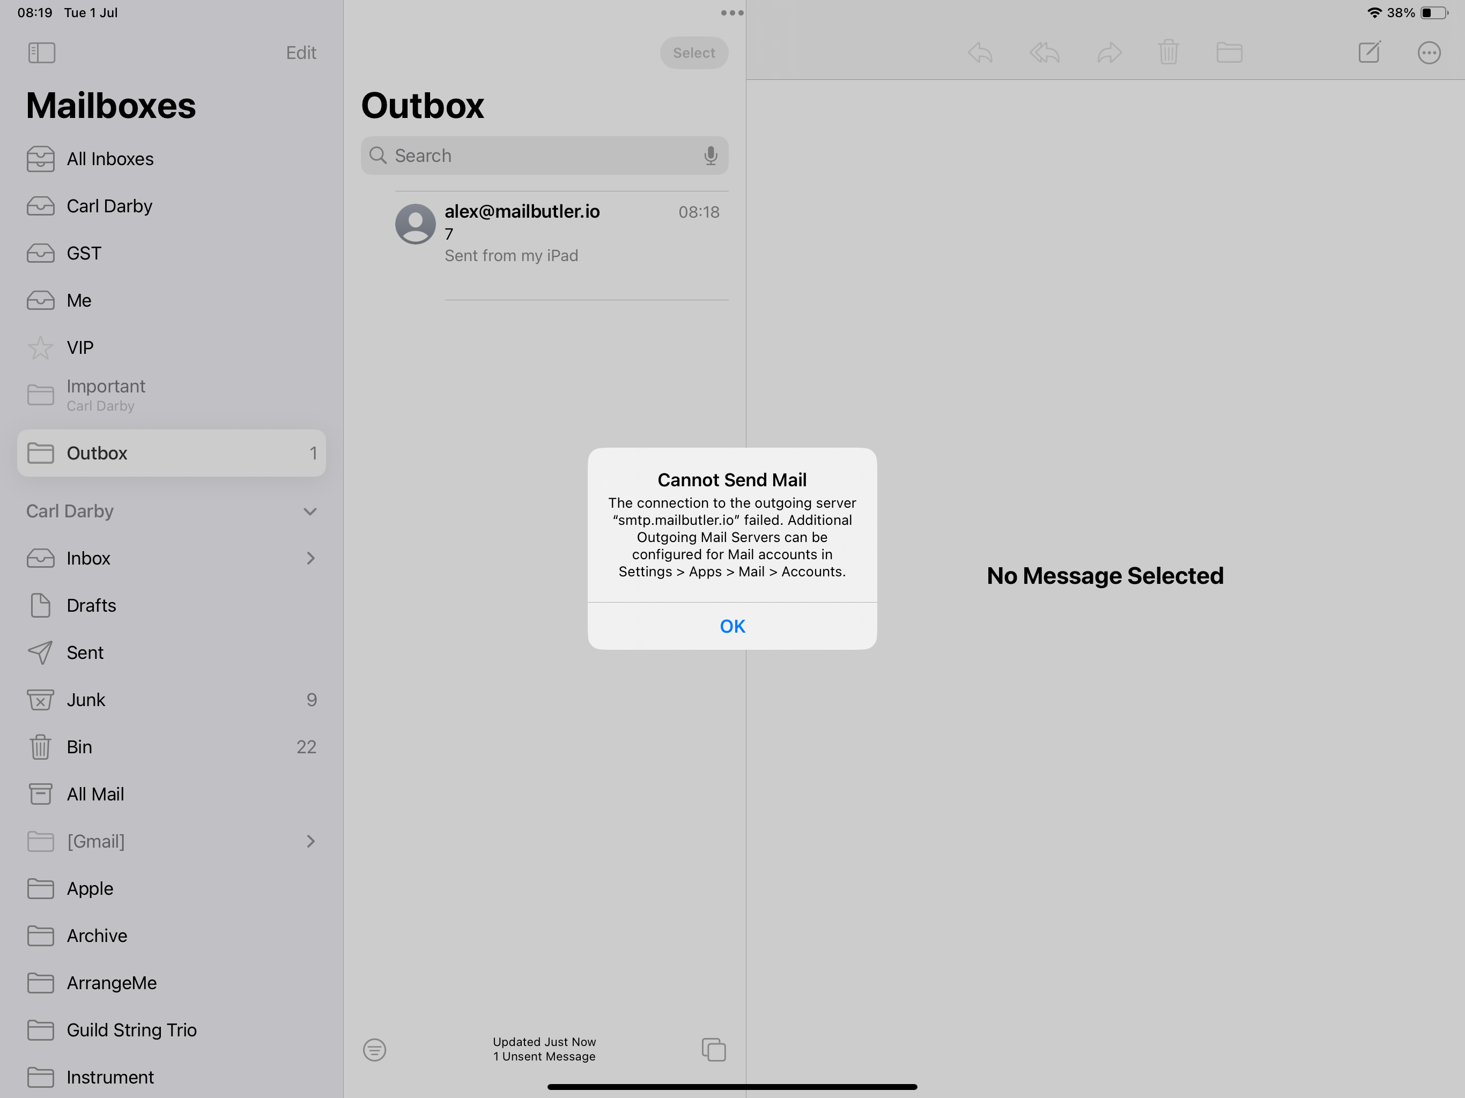Tap the dictation microphone in Search
The height and width of the screenshot is (1098, 1465).
click(x=710, y=155)
